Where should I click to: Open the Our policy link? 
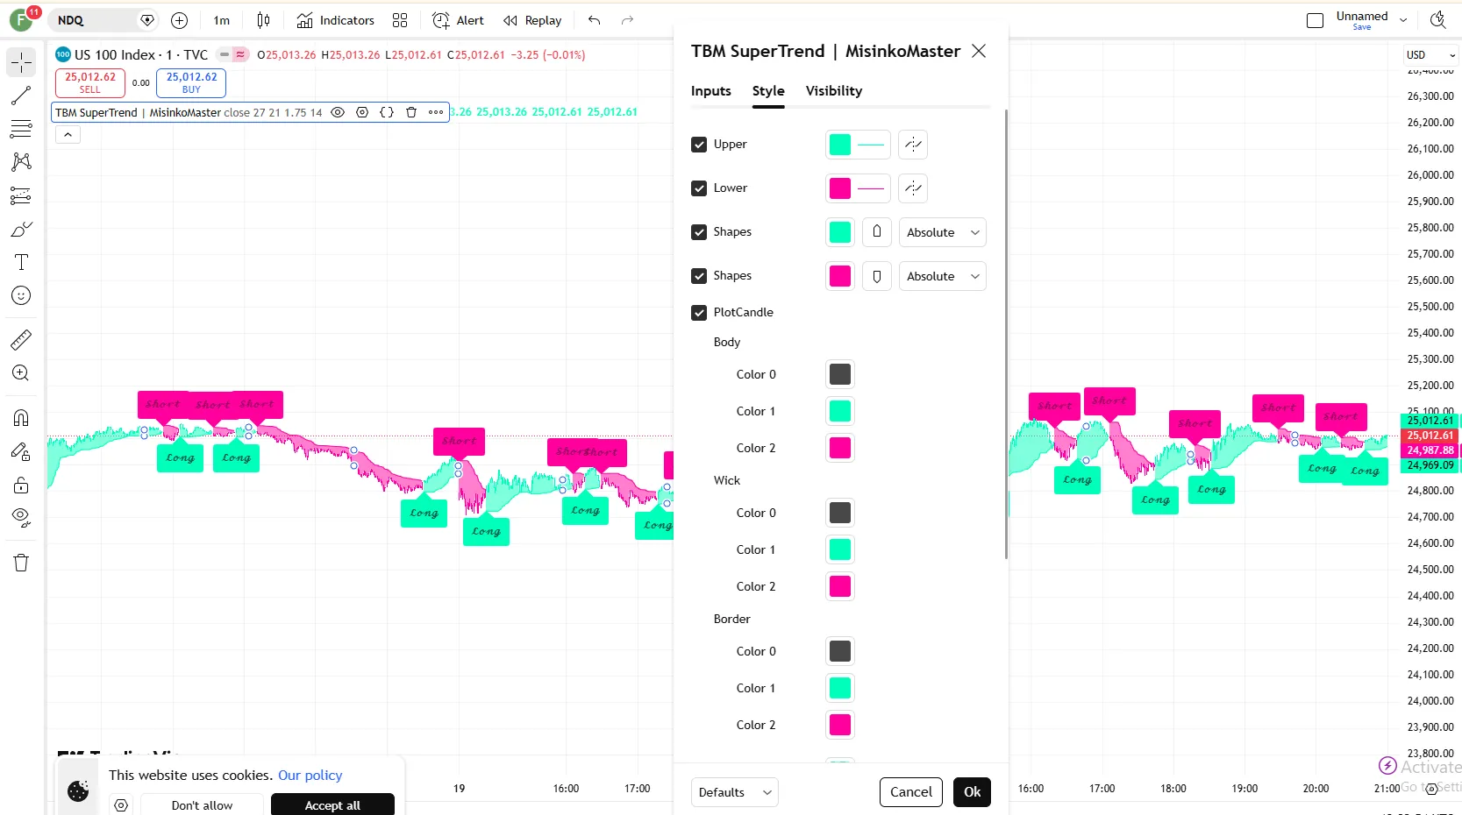tap(310, 776)
